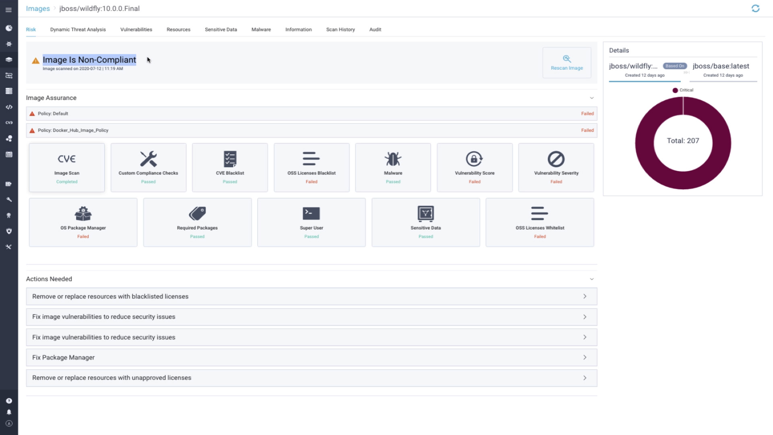773x435 pixels.
Task: Expand Remove or replace unapproved licenses action
Action: tap(312, 378)
